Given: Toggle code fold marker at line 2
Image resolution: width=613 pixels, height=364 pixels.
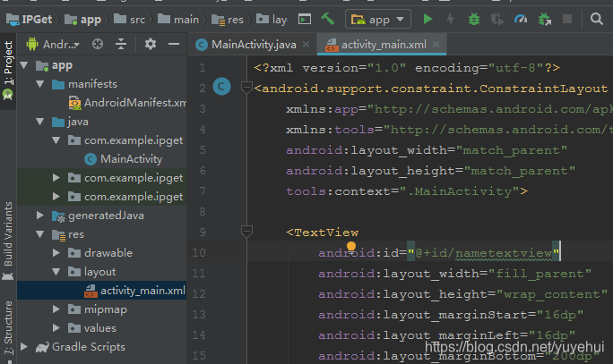Looking at the screenshot, I should (246, 88).
